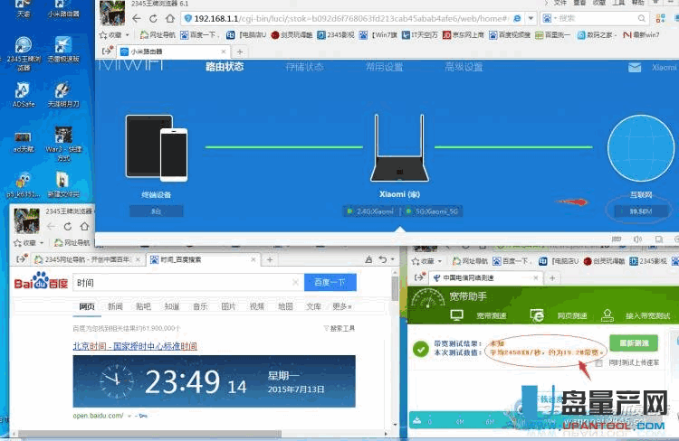Open the 北京时间 search result link
679x441 pixels.
coord(135,346)
